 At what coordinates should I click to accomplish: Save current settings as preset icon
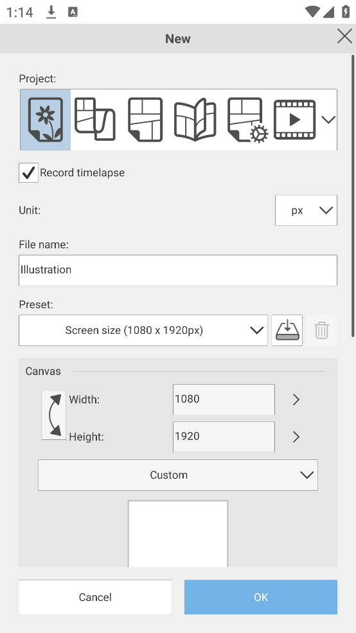pyautogui.click(x=287, y=331)
